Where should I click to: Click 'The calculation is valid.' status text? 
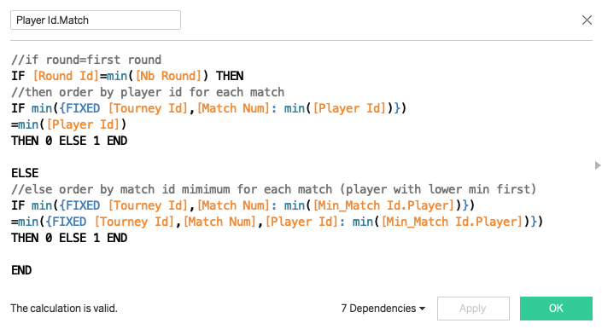click(x=64, y=309)
